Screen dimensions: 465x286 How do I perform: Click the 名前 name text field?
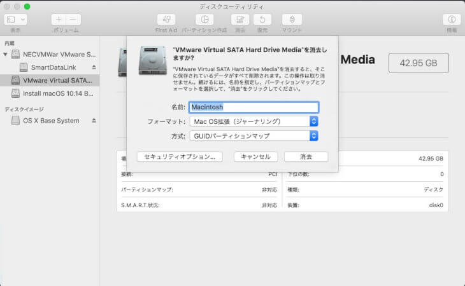pyautogui.click(x=254, y=107)
